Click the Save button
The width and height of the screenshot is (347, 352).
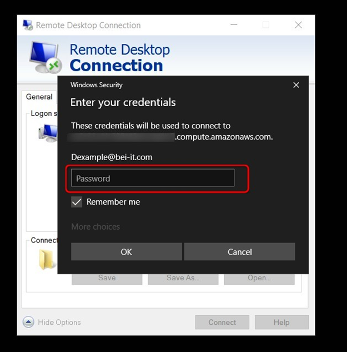[107, 279]
